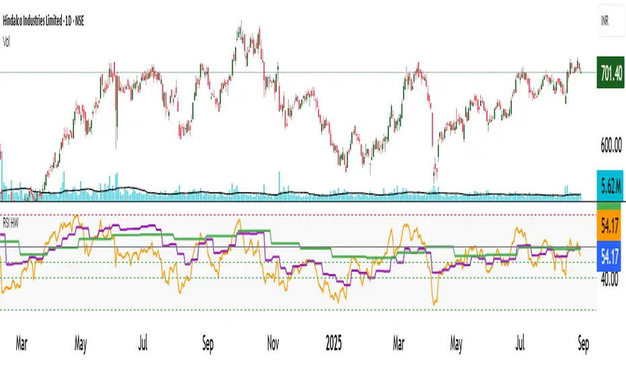This screenshot has width=626, height=369.
Task: Click the RSI HW indicator label
Action: (x=11, y=223)
